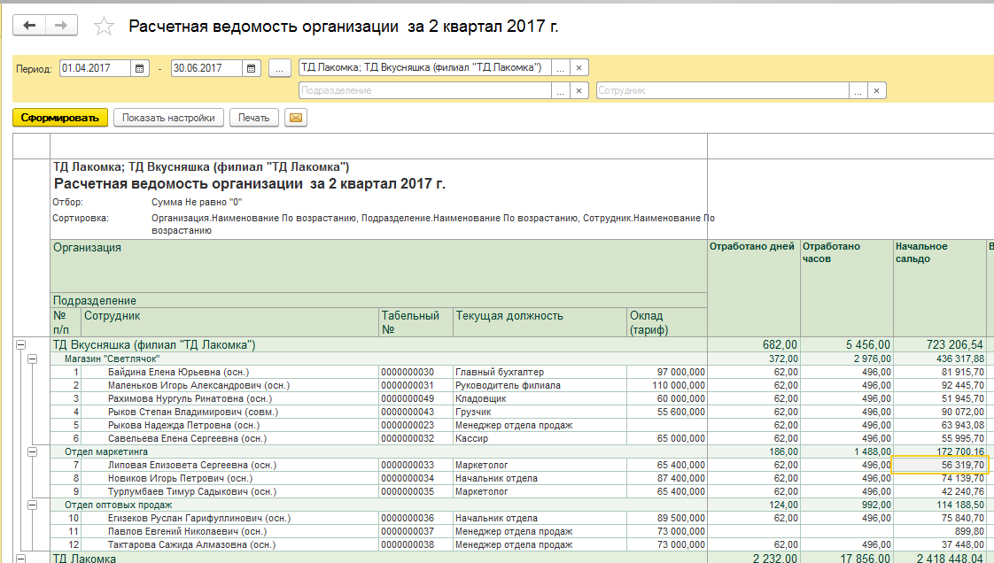Open Подразделение selection ellipsis button
994x563 pixels.
pyautogui.click(x=561, y=90)
